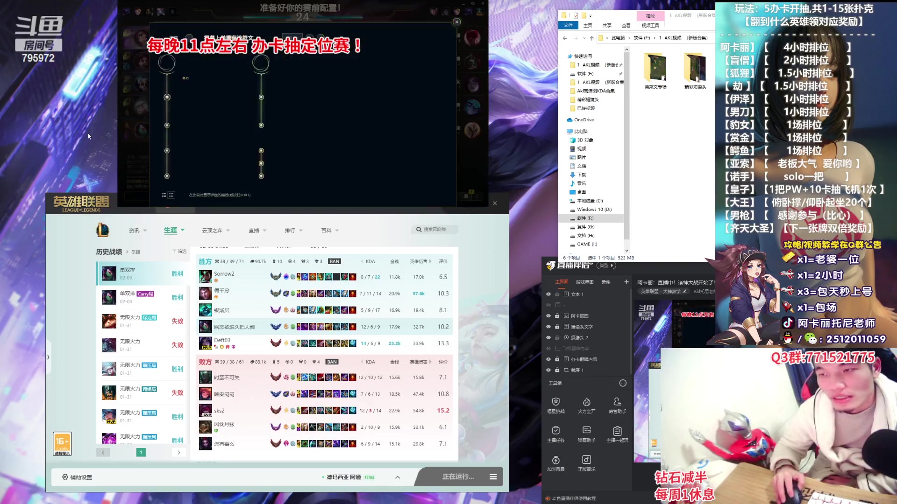Image resolution: width=897 pixels, height=504 pixels.
Task: Expand the server selector chevron
Action: (x=398, y=477)
